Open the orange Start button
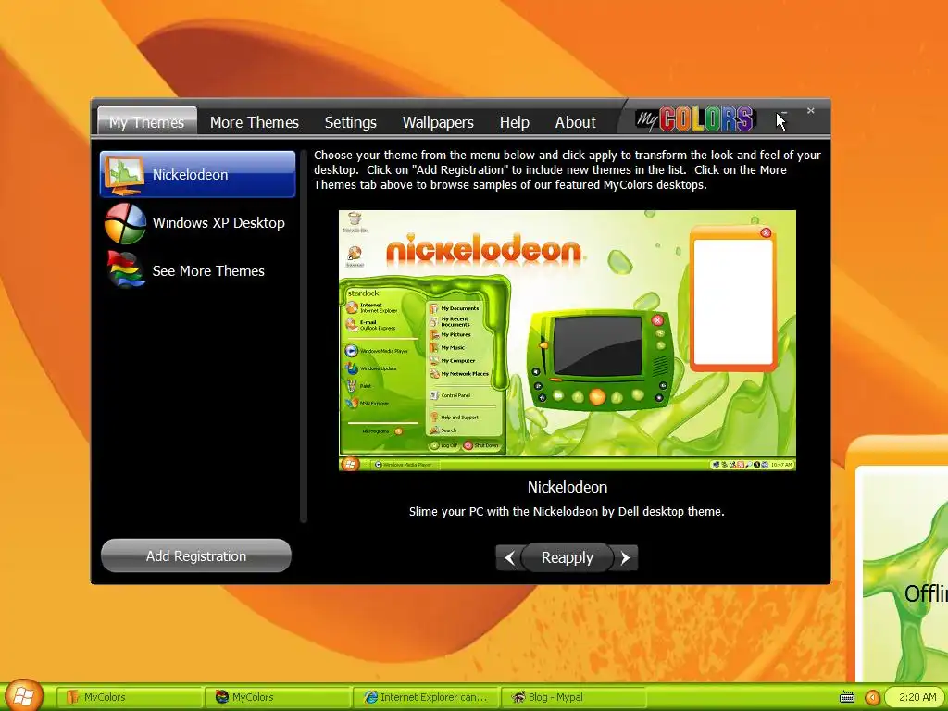Screen dimensions: 948x711 tap(23, 695)
